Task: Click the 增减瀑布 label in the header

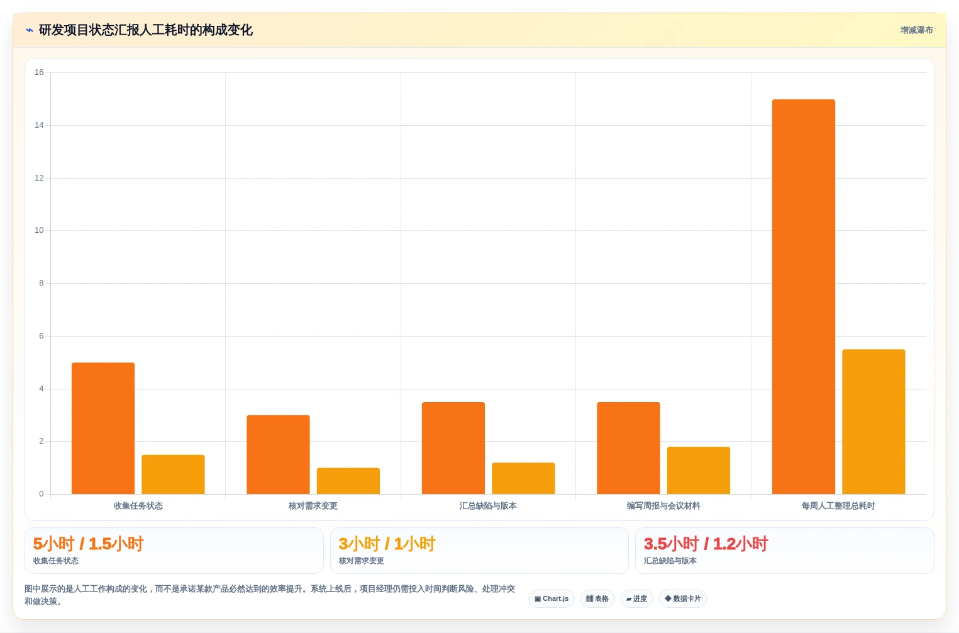Action: 916,30
